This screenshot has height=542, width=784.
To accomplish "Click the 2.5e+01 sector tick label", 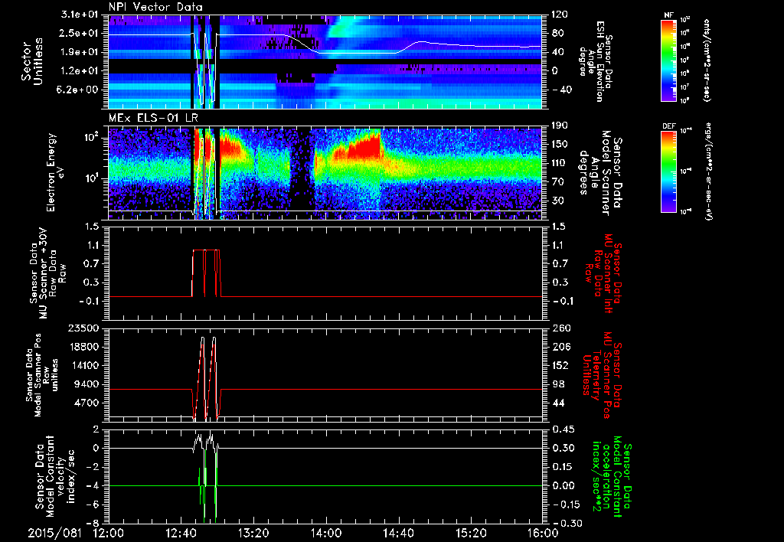I will coord(77,33).
